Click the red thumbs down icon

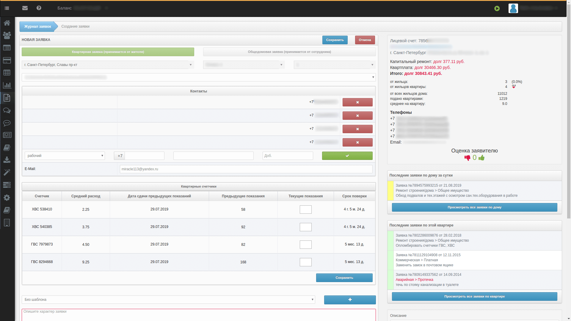(x=467, y=158)
